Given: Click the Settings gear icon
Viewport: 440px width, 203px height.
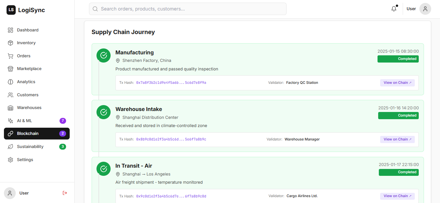Looking at the screenshot, I should coord(10,160).
